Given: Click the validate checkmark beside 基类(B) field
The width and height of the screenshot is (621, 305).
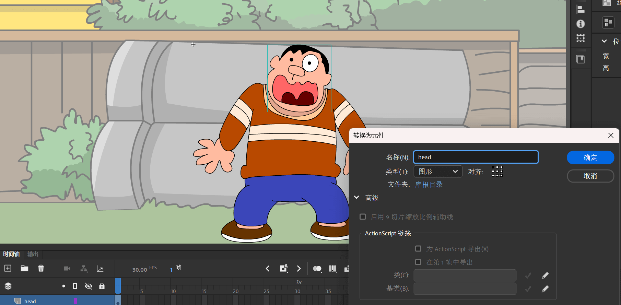Looking at the screenshot, I should [x=528, y=289].
